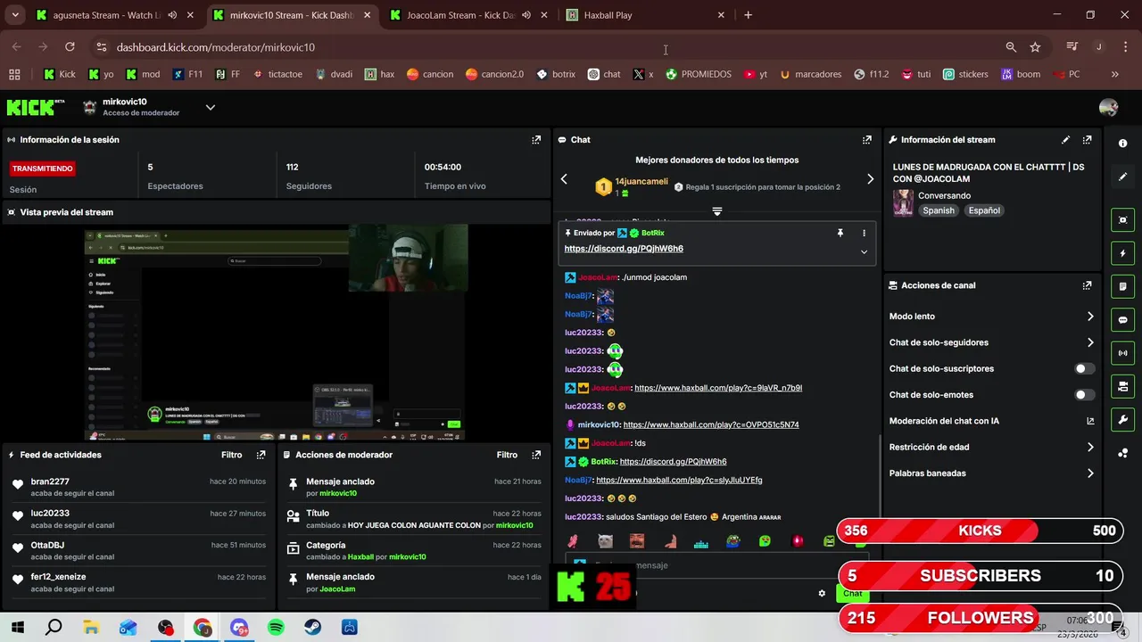1142x642 pixels.
Task: Open mirkovic10's haxball.com link in chat
Action: click(711, 425)
